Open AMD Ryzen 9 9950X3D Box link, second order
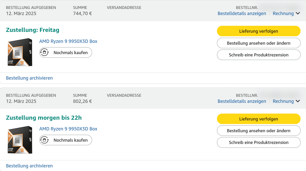Screen dimensions: 306x171 click(68, 129)
